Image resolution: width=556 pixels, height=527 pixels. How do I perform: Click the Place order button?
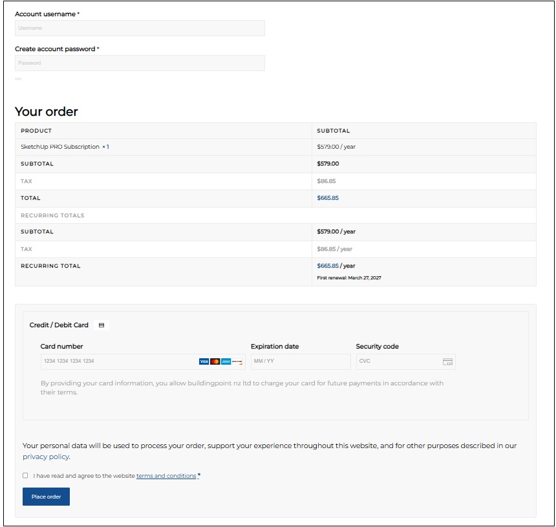point(46,497)
